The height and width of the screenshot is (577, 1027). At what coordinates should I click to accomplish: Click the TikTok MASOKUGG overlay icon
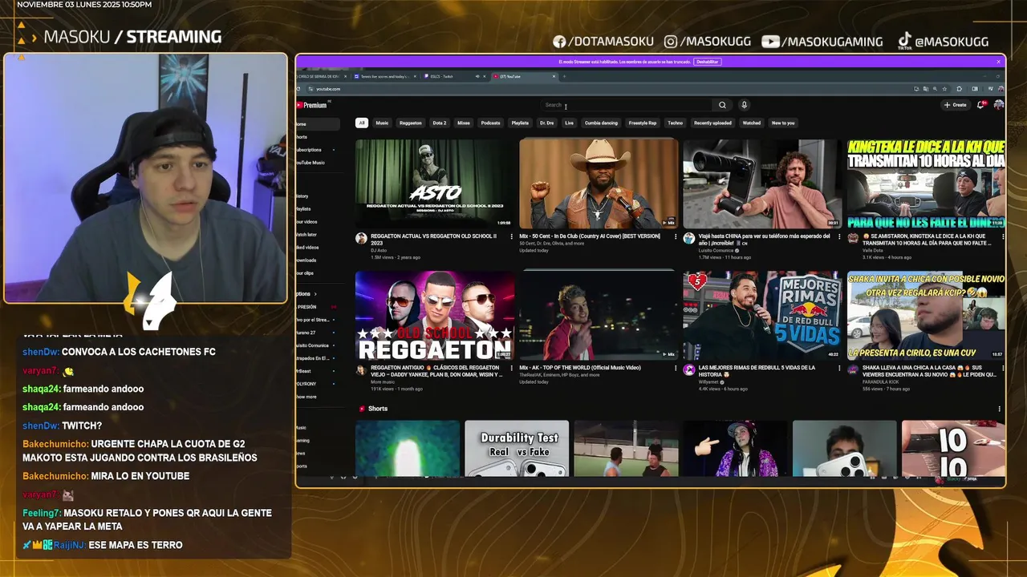(904, 41)
